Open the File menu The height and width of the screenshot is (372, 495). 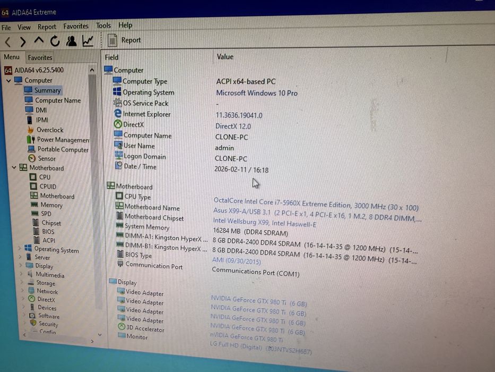pyautogui.click(x=6, y=28)
